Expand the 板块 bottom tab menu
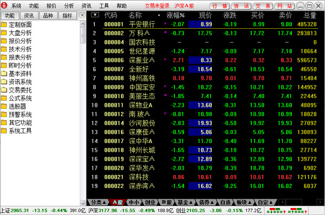This screenshot has width=325, height=215. pyautogui.click(x=244, y=202)
